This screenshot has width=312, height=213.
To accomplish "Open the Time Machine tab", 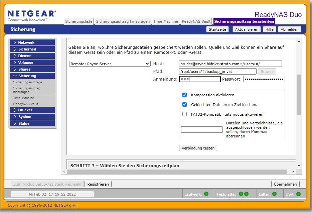I will click(x=165, y=21).
